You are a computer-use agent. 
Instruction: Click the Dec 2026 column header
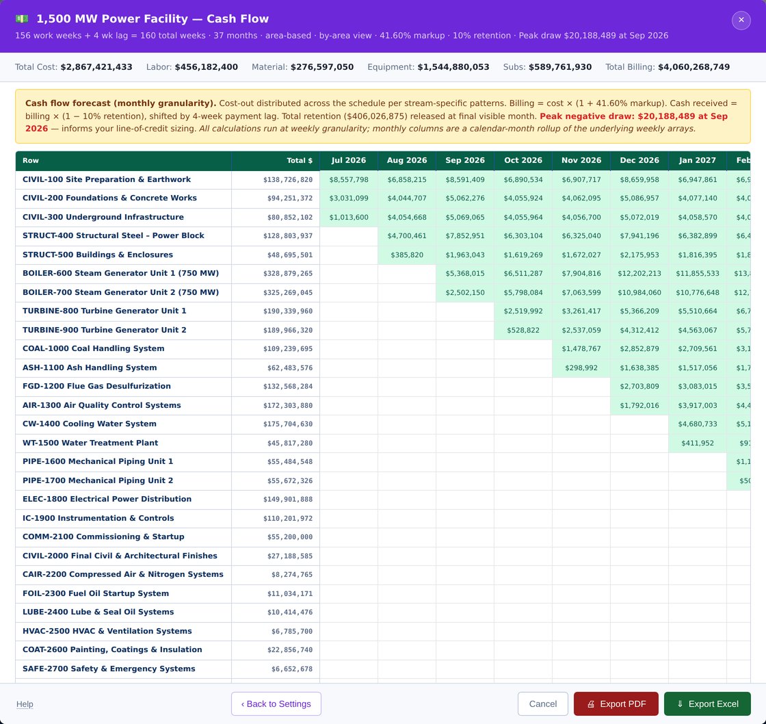639,160
